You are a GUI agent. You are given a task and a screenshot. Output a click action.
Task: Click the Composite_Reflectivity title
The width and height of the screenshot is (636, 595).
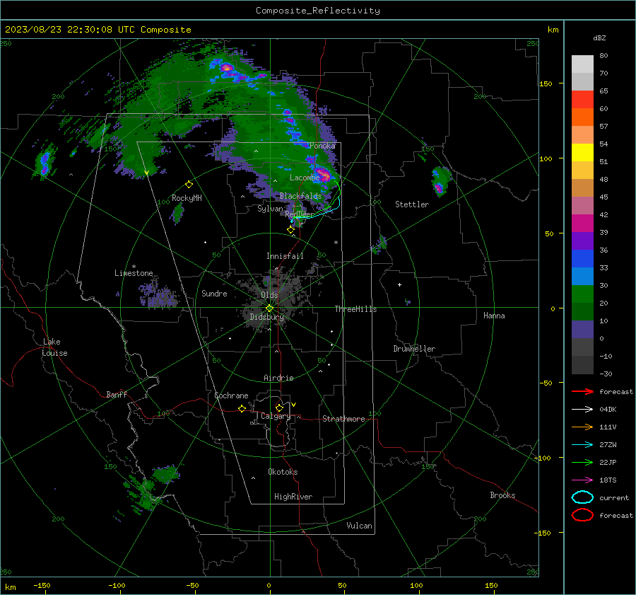coord(318,11)
